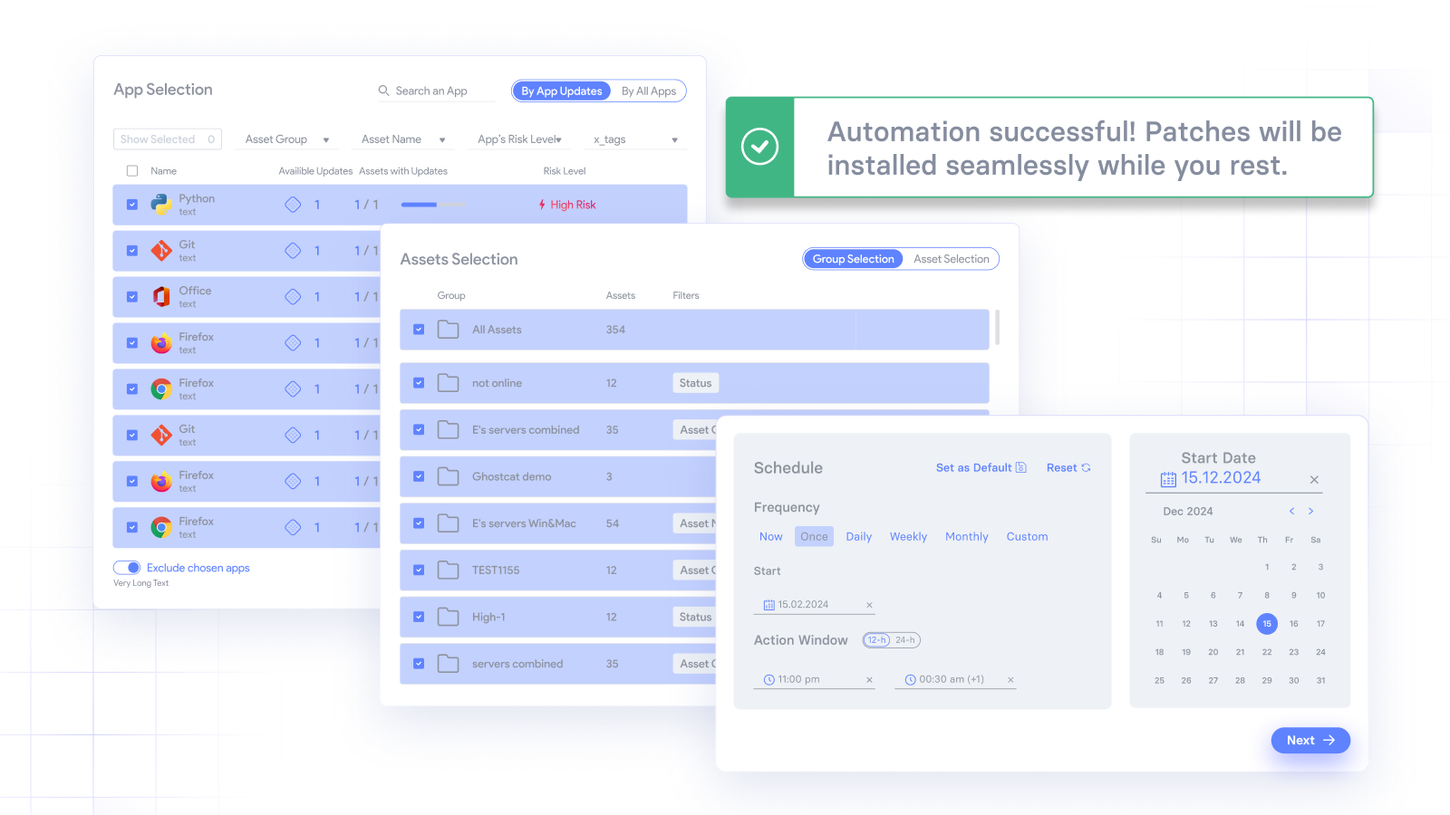Image resolution: width=1450 pixels, height=815 pixels.
Task: Click the Assets Selection list scrollbar
Action: pyautogui.click(x=997, y=327)
